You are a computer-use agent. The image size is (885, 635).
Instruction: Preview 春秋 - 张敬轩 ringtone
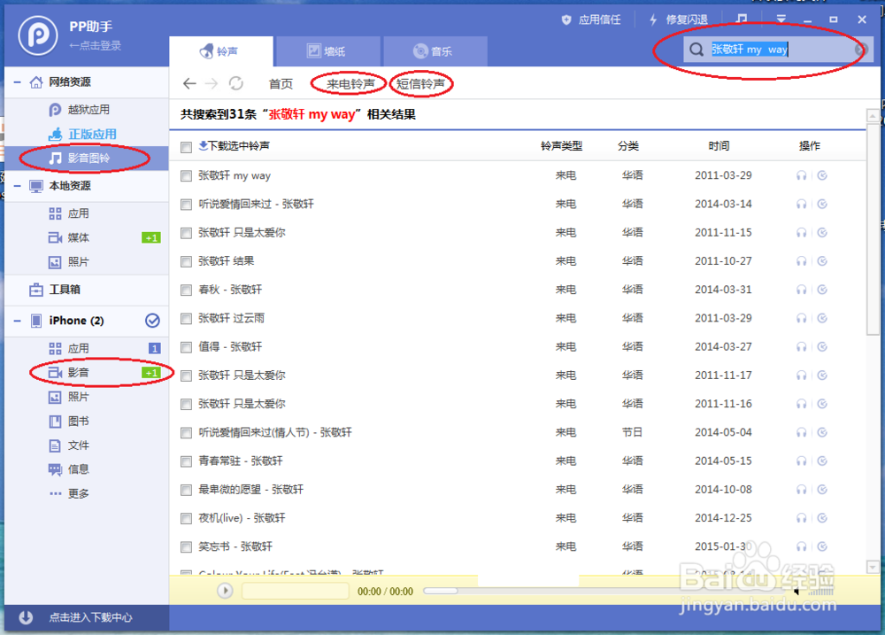tap(801, 290)
